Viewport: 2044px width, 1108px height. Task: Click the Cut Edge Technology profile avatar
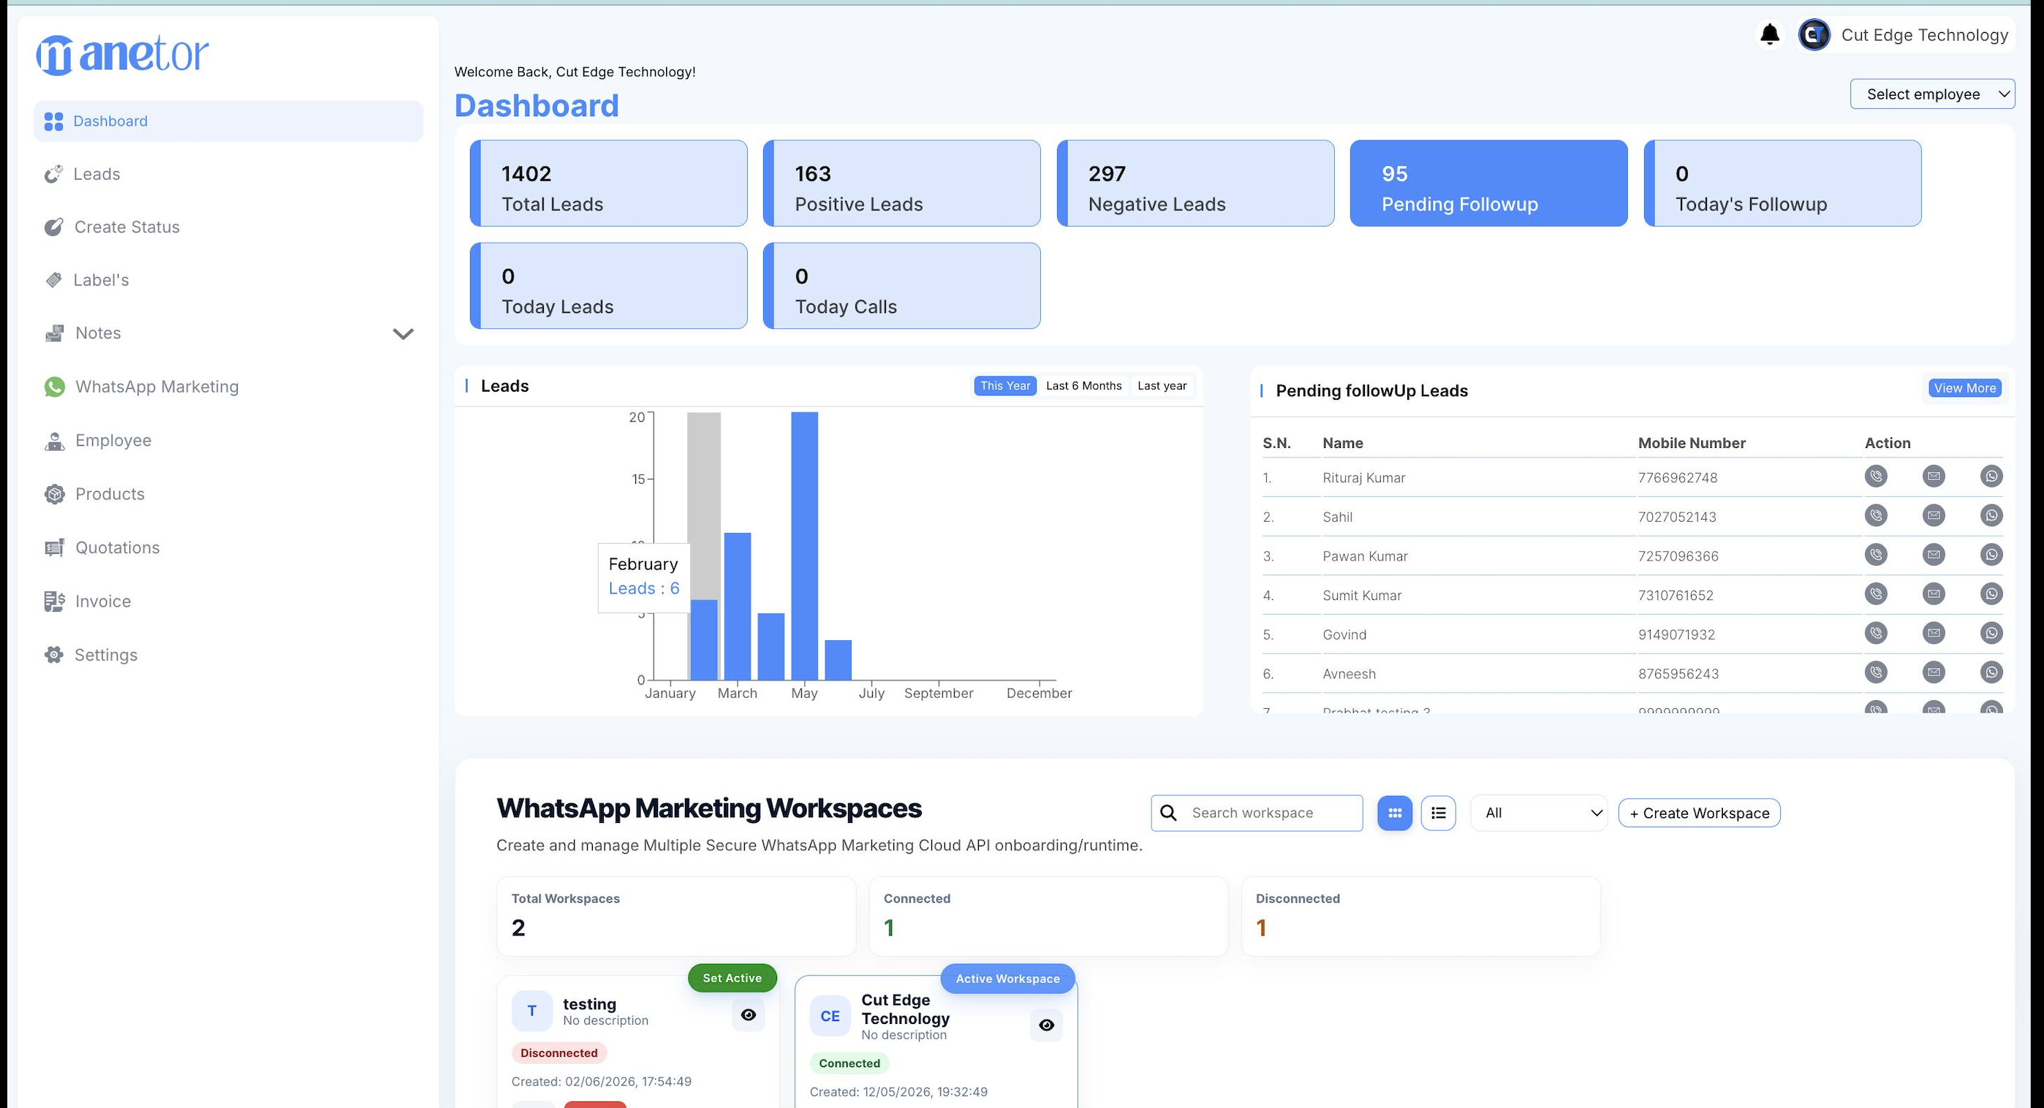1814,35
